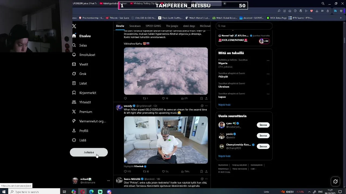The image size is (346, 194).
Task: Share woody's post
Action: tap(206, 171)
